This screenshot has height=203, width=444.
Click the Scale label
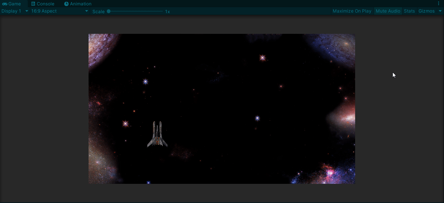98,11
